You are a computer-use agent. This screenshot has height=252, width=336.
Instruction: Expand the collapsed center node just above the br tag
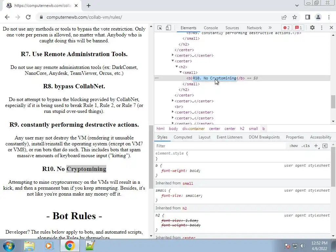pos(173,101)
